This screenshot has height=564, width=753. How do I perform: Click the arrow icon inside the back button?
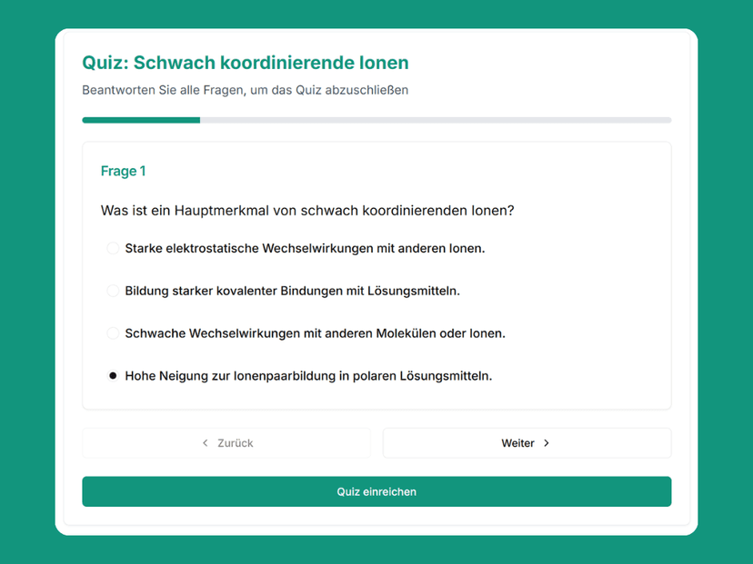click(205, 443)
